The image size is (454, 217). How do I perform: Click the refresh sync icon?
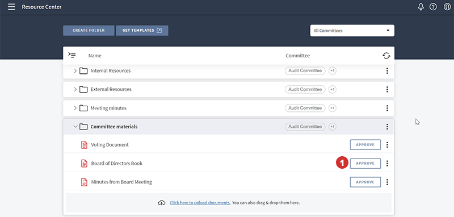386,56
